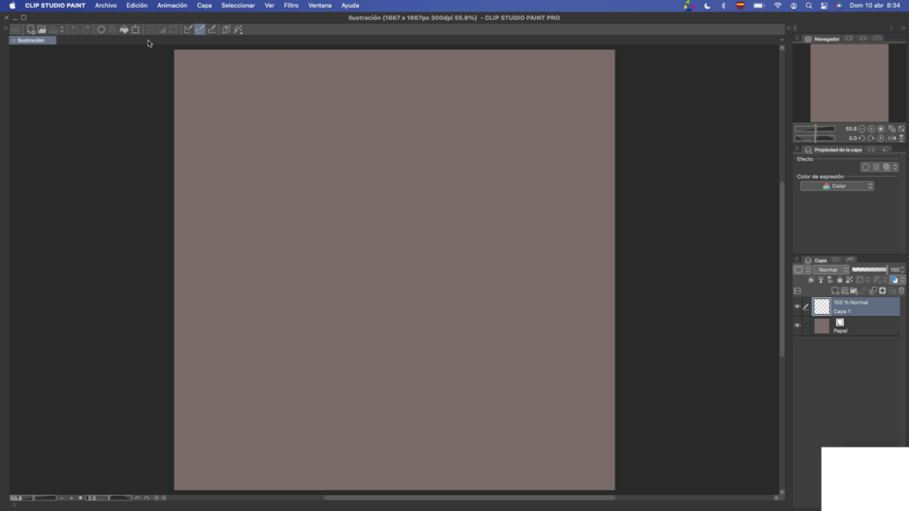This screenshot has width=909, height=511.
Task: Click the highlighted snap to special ruler icon
Action: tap(200, 29)
